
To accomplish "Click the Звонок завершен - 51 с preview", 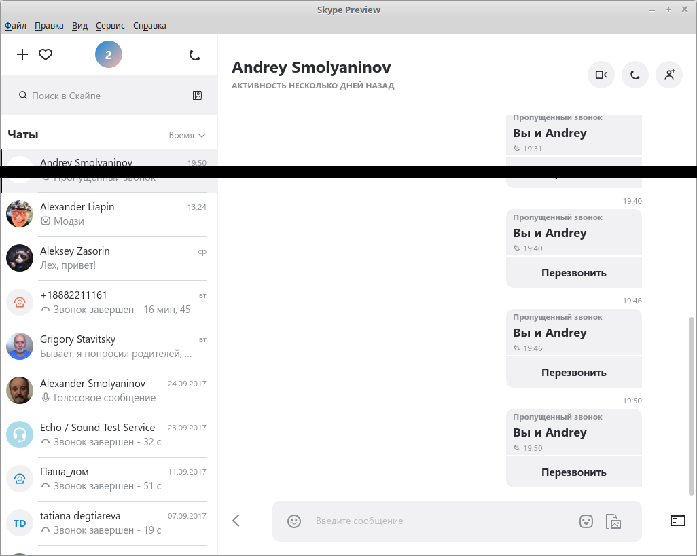I will 107,486.
